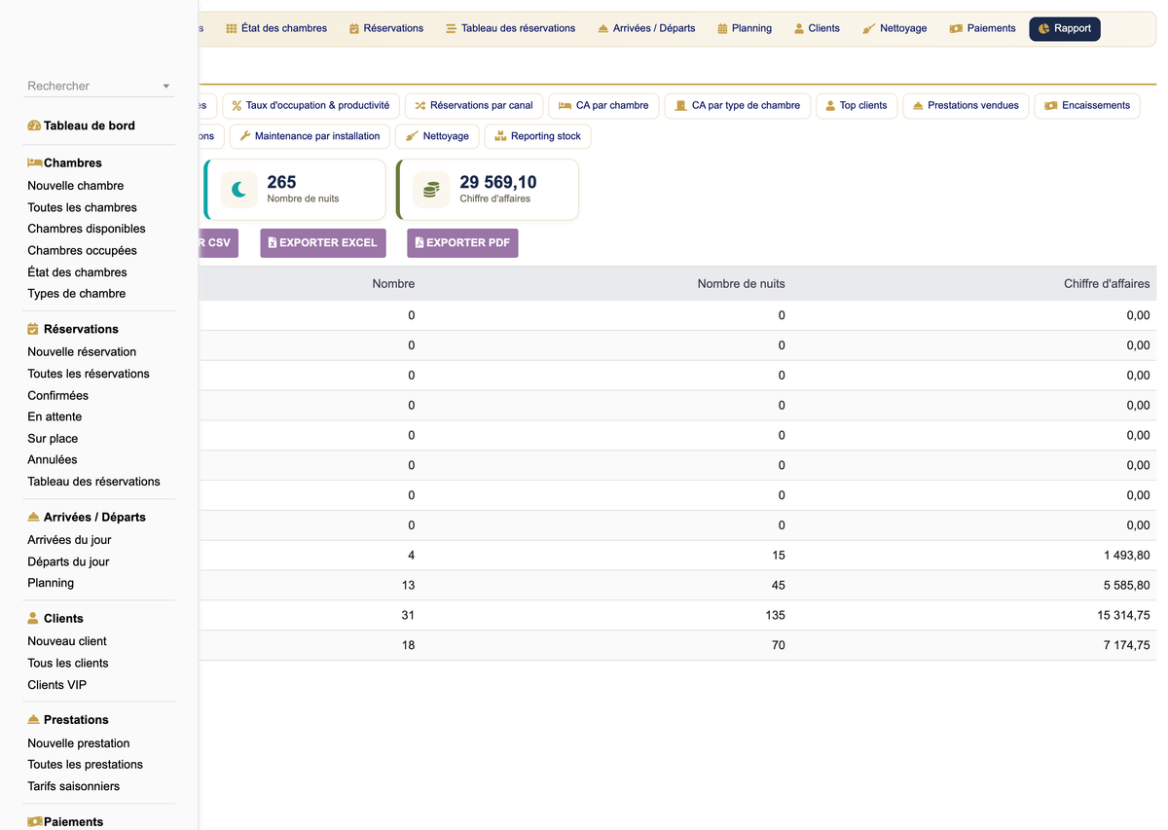This screenshot has width=1168, height=830.
Task: Click the 15 314,75 revenue cell
Action: click(x=1123, y=615)
